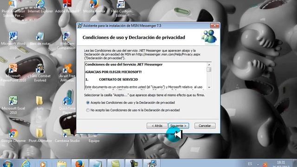Image resolution: width=297 pixels, height=167 pixels.
Task: Click the scrollbar thumb in terms box
Action: coord(209,70)
